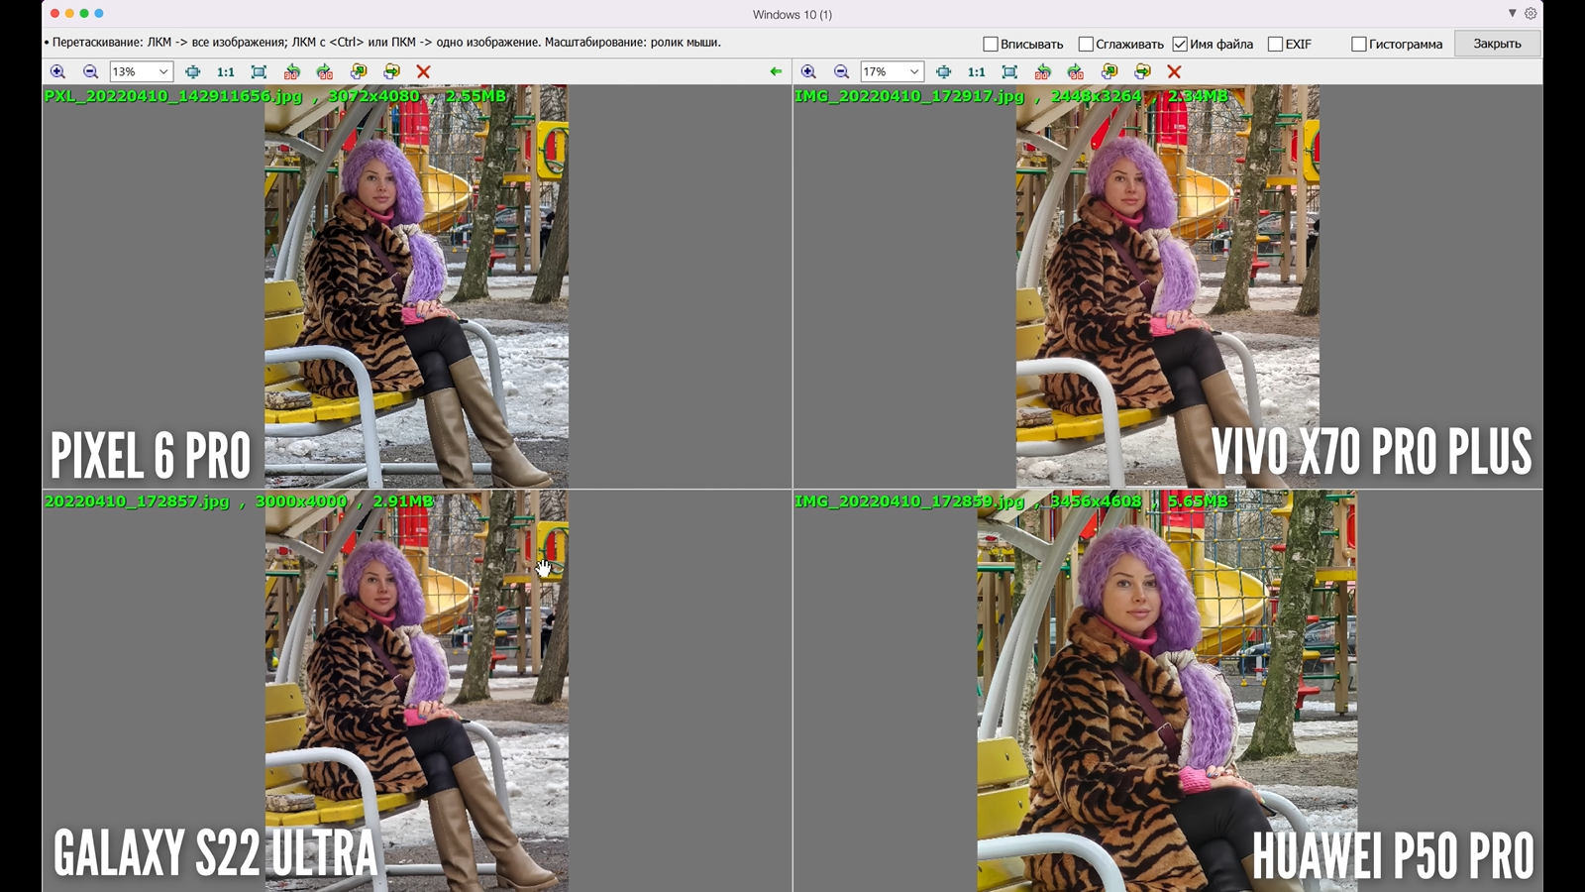Viewport: 1585px width, 892px height.
Task: Remove image with red X in left panel
Action: pos(423,71)
